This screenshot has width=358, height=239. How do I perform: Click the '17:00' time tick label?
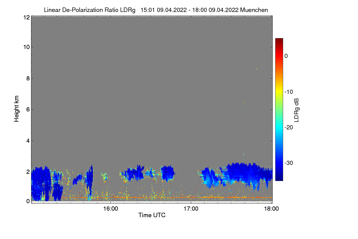coord(191,209)
